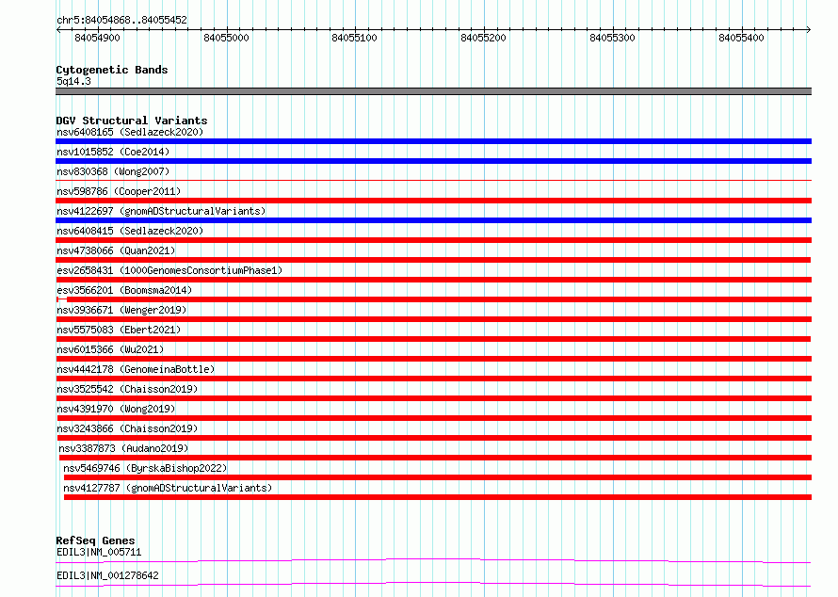
Task: Click ruler position 84055100
Action: tap(354, 38)
